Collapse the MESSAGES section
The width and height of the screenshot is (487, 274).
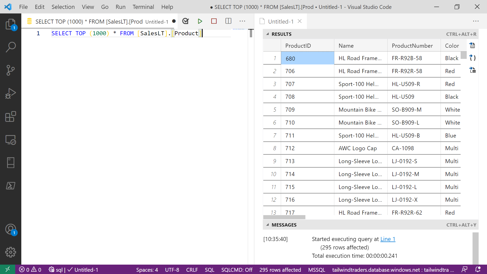click(x=267, y=225)
